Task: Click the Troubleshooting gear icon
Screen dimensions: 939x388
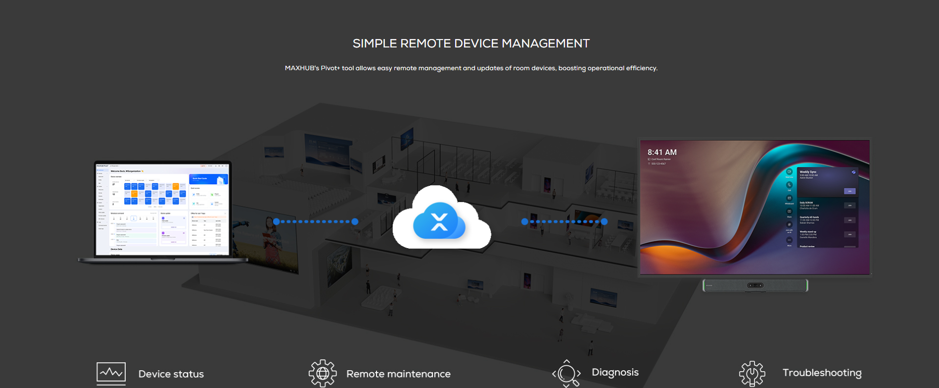Action: tap(752, 373)
